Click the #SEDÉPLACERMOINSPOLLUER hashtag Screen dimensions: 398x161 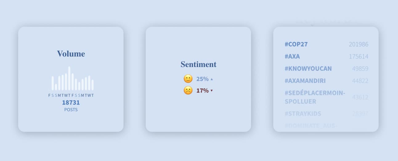(x=315, y=97)
